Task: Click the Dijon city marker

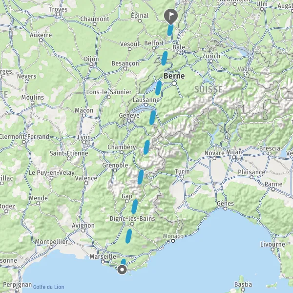Action: [x=91, y=64]
